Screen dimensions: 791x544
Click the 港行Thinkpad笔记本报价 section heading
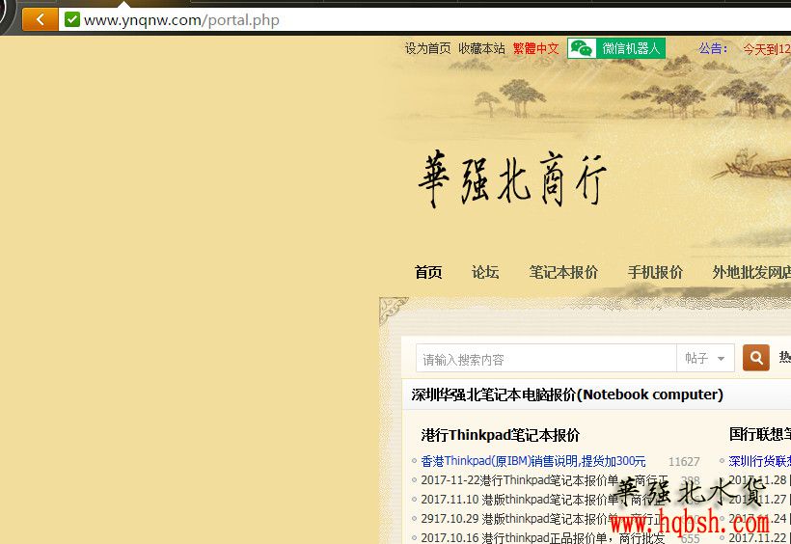click(x=501, y=435)
